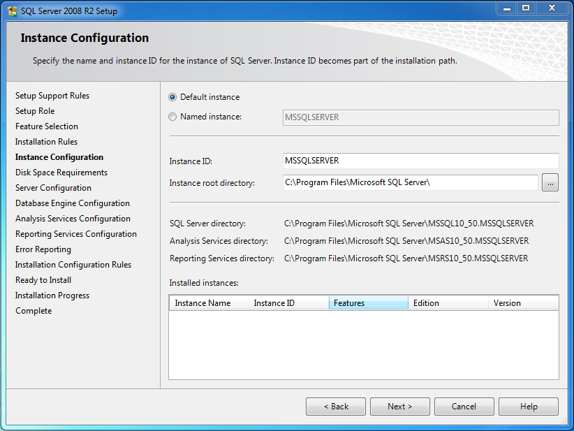Click the Analysis Services directory path text
This screenshot has width=574, height=431.
point(406,241)
